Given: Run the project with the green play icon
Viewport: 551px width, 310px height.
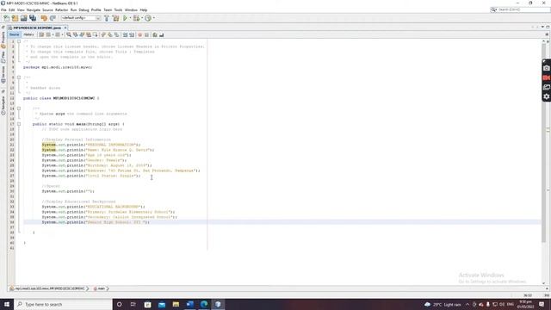Looking at the screenshot, I should 125,18.
